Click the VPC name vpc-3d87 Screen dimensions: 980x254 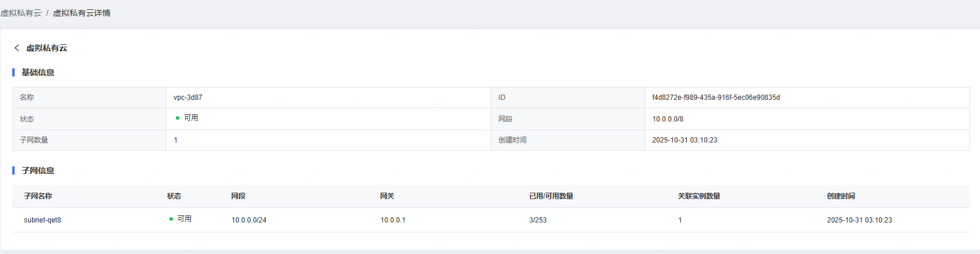tap(188, 98)
